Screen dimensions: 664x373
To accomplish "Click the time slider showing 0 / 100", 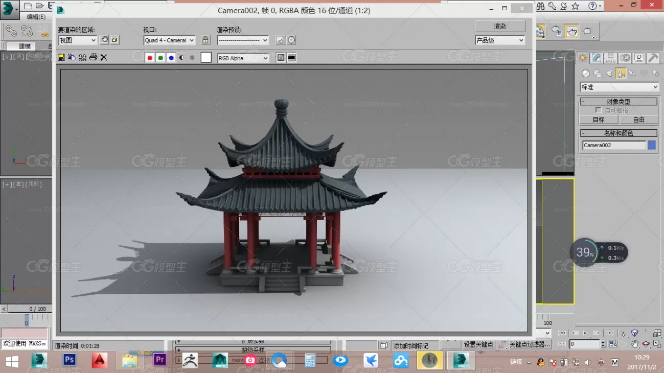I will pos(37,309).
